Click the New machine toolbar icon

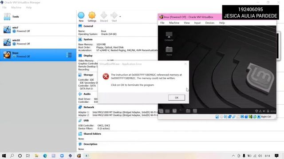pos(81,17)
